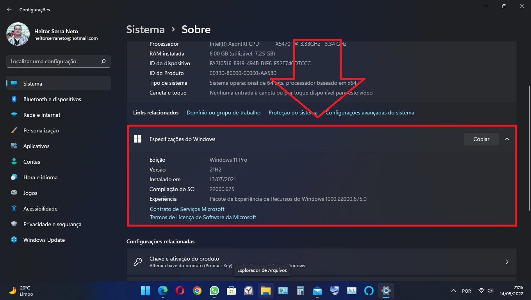
Task: Click chevron on Chave e ativação row
Action: 507,262
